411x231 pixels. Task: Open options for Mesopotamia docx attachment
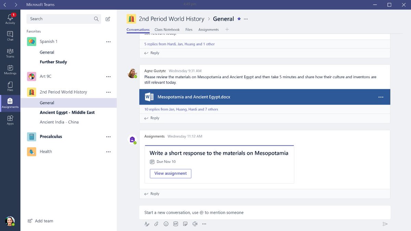pyautogui.click(x=381, y=97)
